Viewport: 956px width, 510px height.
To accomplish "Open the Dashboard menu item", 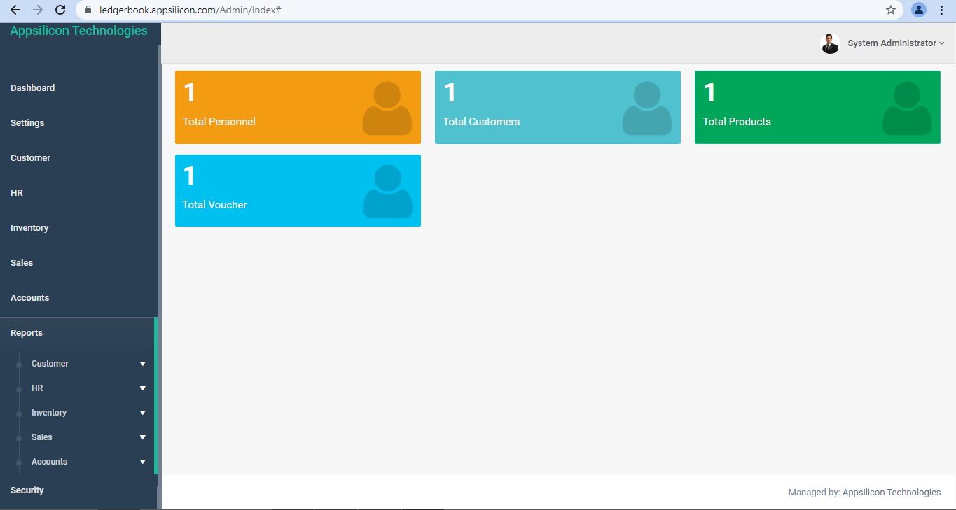I will 33,88.
